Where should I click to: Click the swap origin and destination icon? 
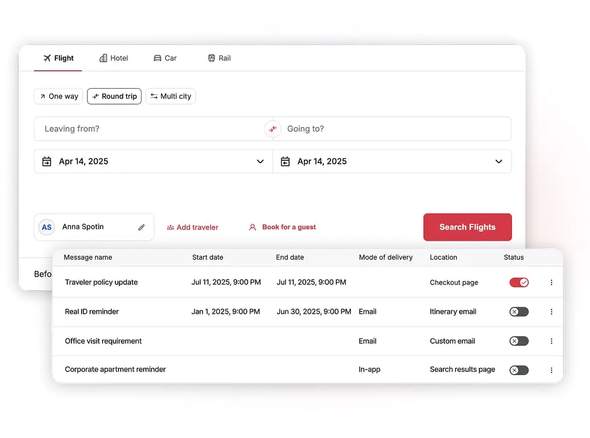tap(273, 129)
